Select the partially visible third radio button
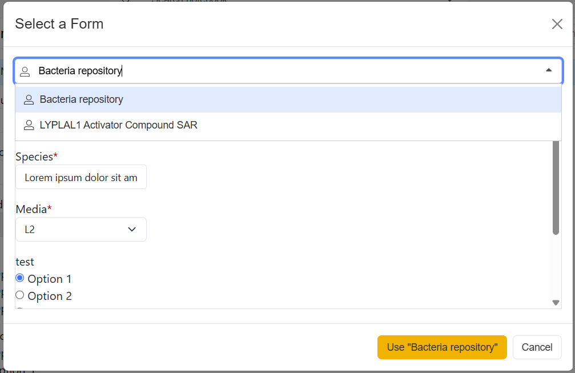The width and height of the screenshot is (575, 373). pyautogui.click(x=20, y=308)
